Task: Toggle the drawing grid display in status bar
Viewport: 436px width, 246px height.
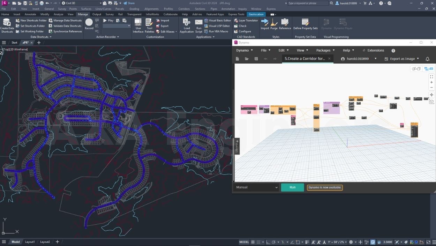Action: tap(254, 242)
